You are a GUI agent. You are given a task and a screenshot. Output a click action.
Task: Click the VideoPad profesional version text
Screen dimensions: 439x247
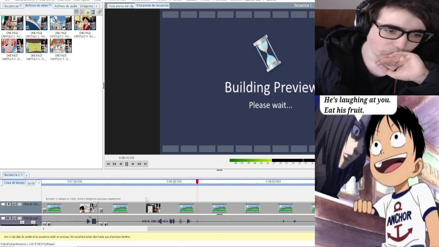tap(28, 244)
